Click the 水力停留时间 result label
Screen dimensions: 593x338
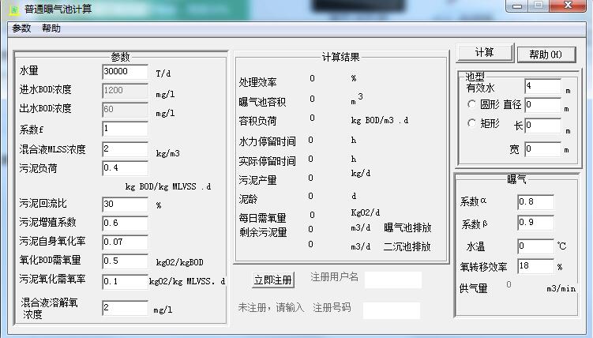[267, 141]
